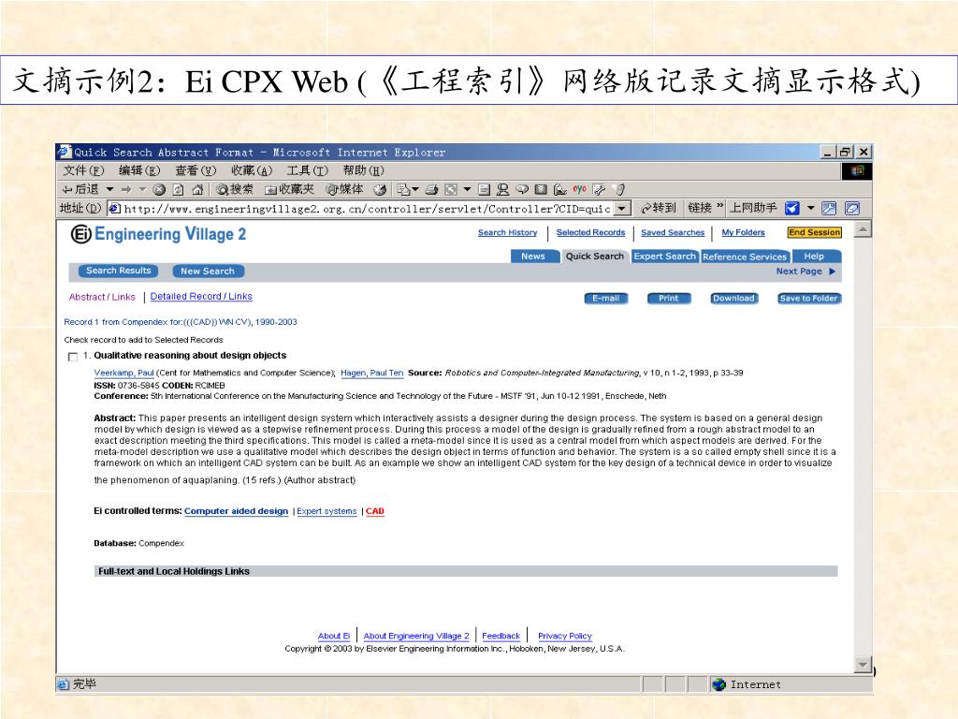Open the 编辑(E) menu

coord(139,170)
